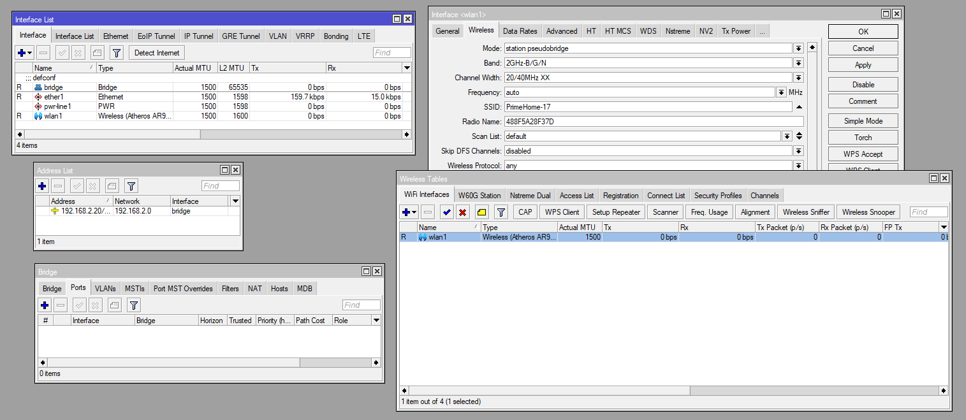
Task: Add a bridge port using the Bridge plus icon
Action: (x=45, y=305)
